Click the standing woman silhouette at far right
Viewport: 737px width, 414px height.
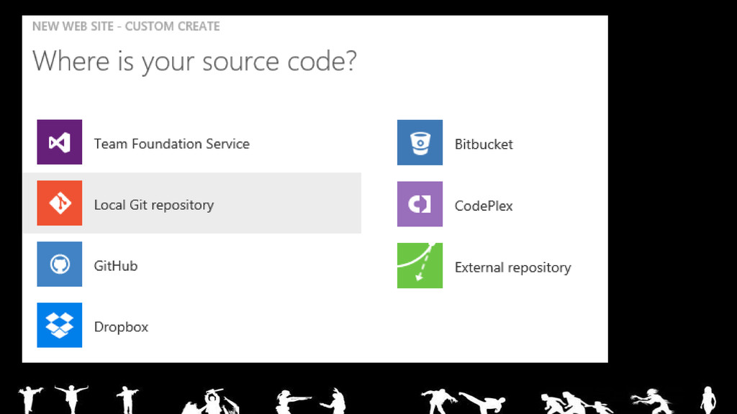pyautogui.click(x=707, y=400)
